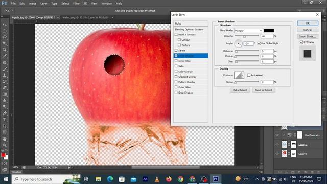
Task: Select the Brush tool
Action: 5,69
